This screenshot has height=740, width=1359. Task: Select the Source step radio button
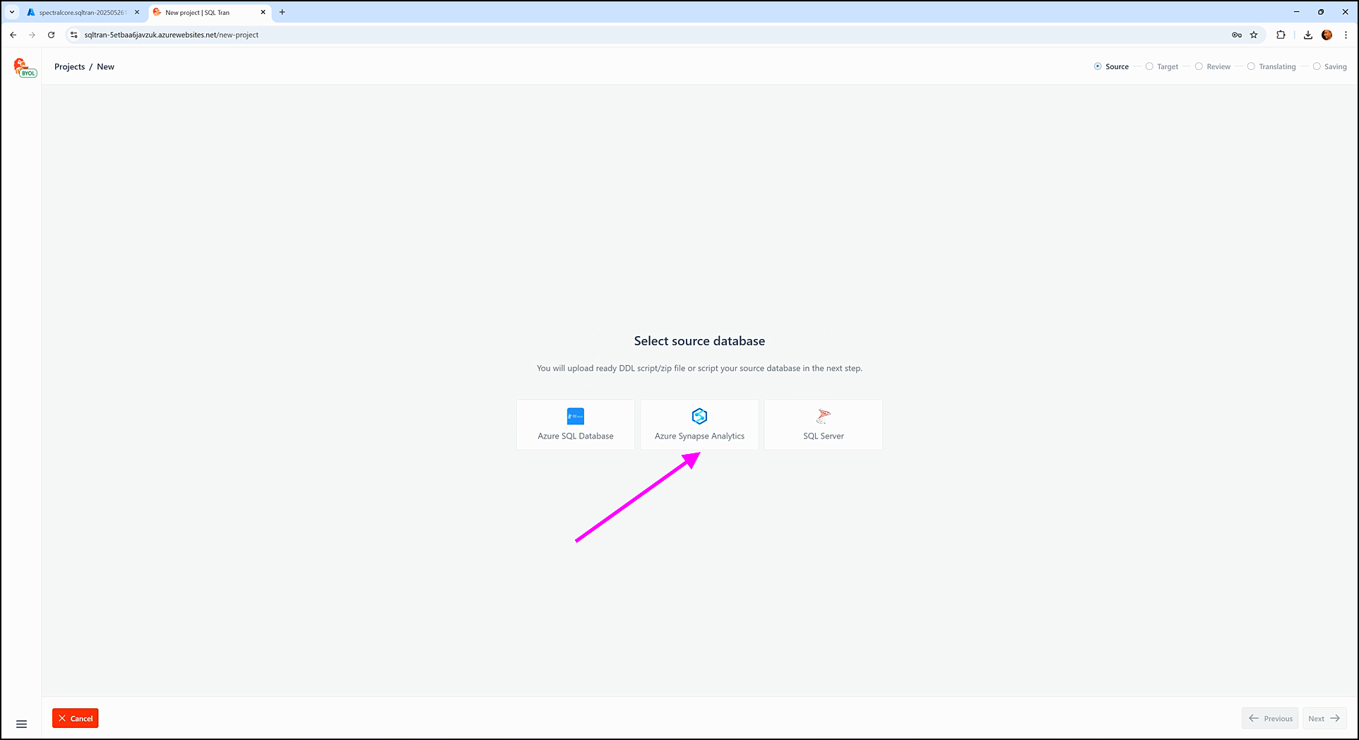[x=1098, y=66]
